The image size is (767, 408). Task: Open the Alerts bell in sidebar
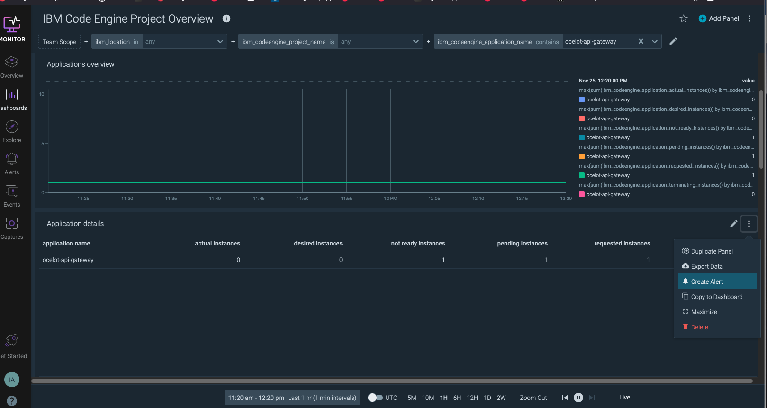[12, 164]
